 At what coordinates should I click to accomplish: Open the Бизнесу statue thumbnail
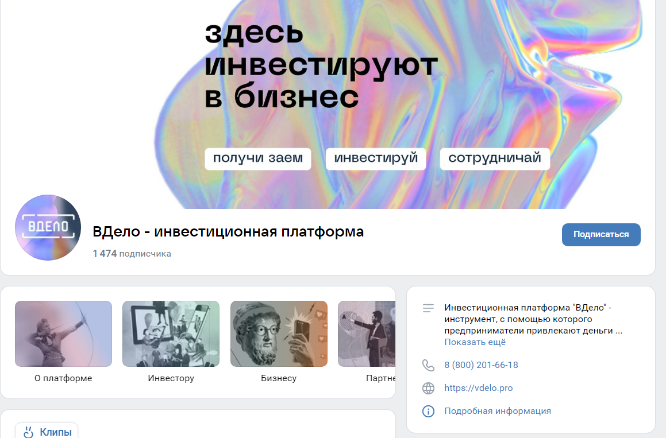279,334
